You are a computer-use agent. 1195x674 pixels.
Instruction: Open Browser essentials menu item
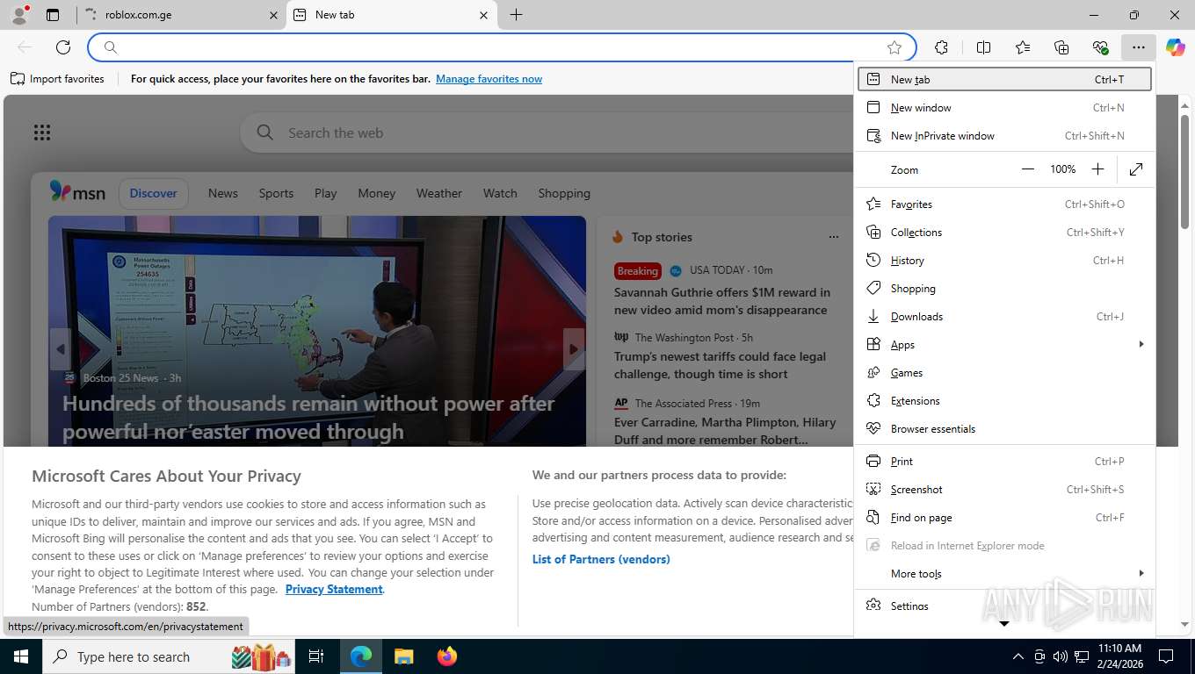pyautogui.click(x=1004, y=428)
